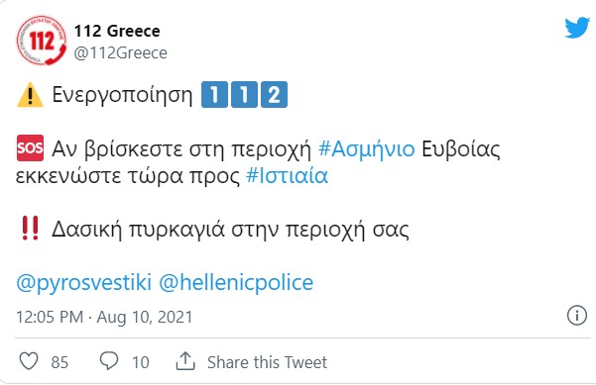Click the 85 likes count
The image size is (596, 385).
point(60,362)
